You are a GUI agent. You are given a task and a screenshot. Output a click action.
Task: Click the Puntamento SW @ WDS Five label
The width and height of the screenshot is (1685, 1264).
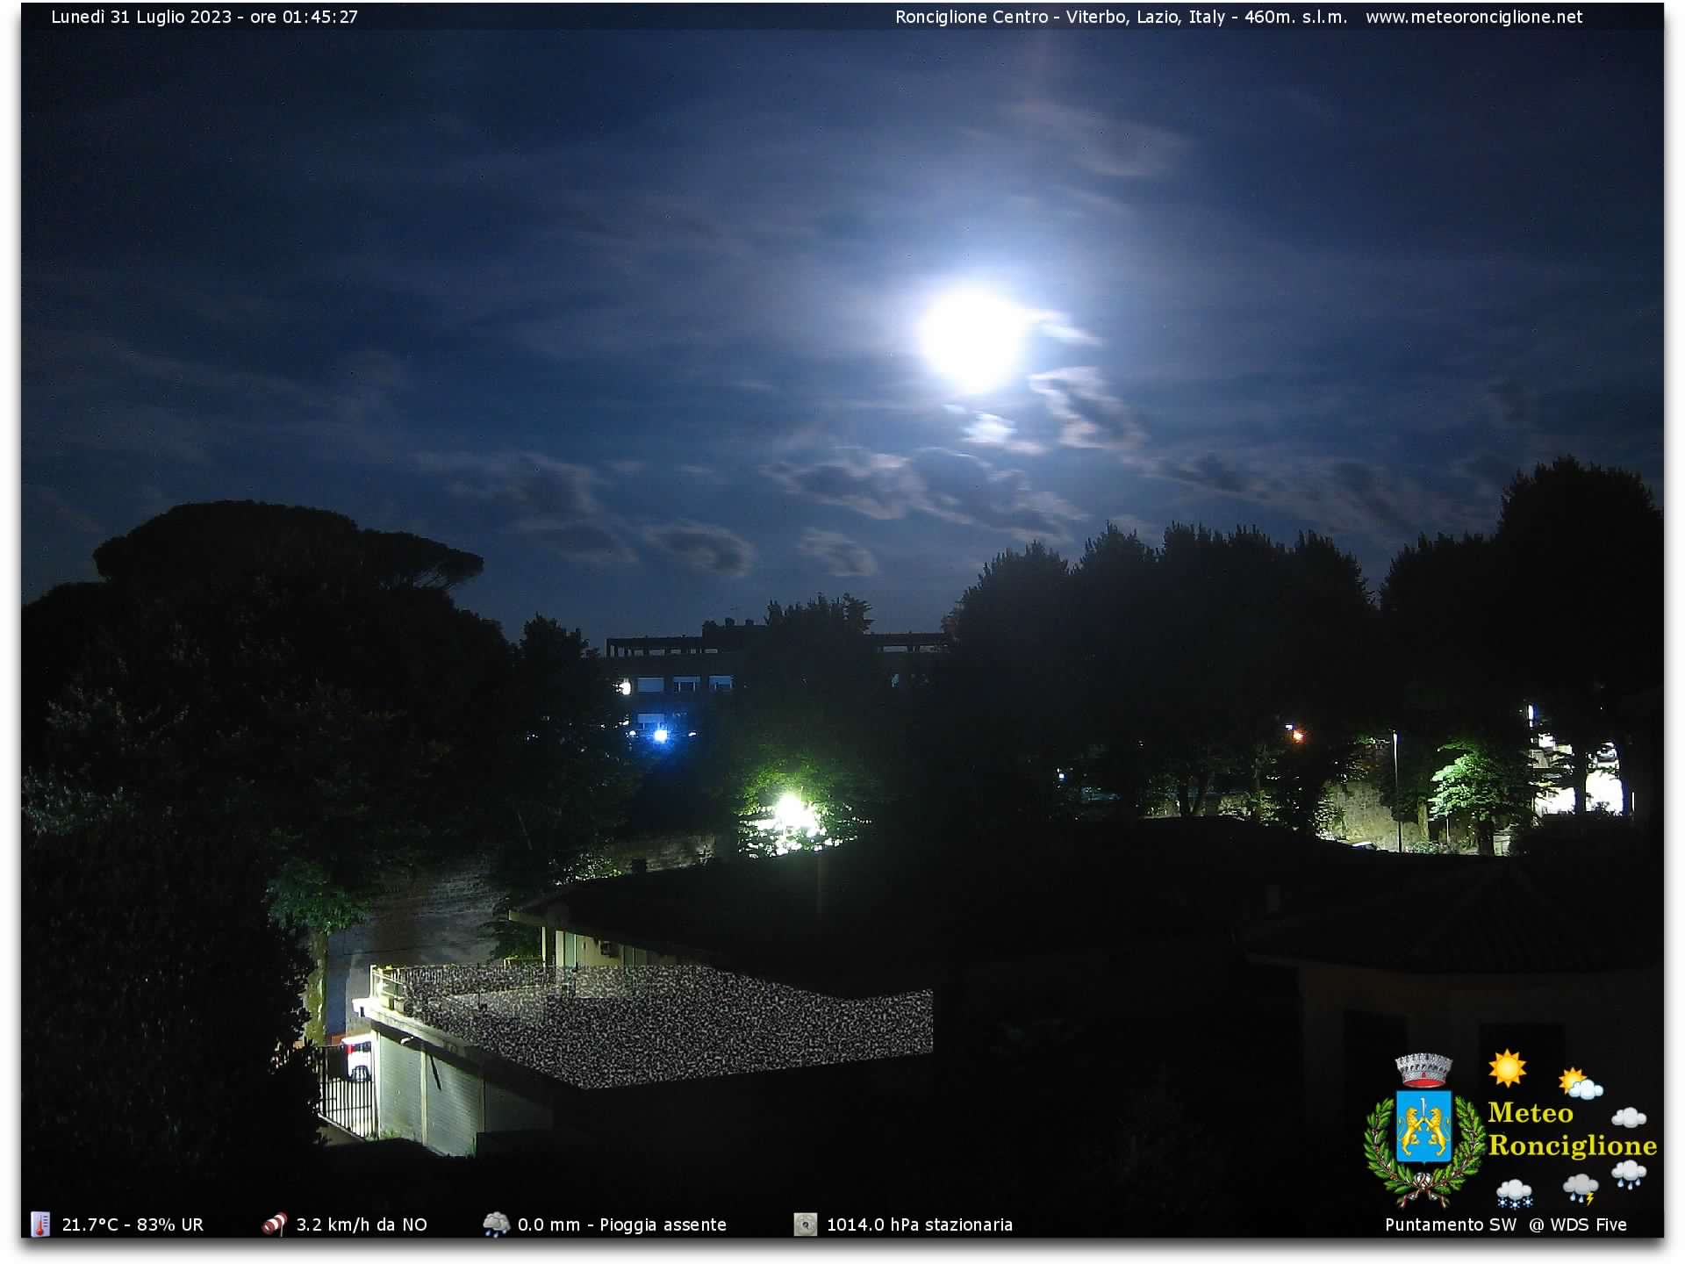coord(1506,1224)
